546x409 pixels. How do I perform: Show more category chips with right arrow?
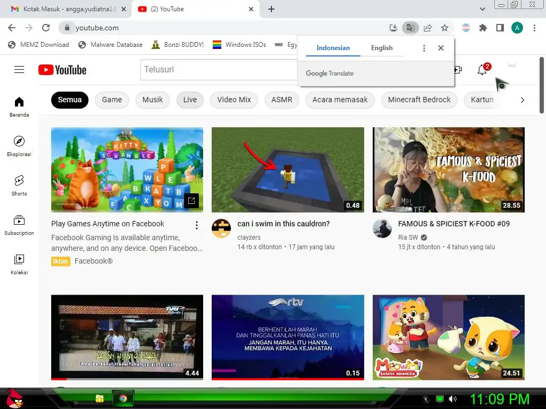(x=523, y=100)
